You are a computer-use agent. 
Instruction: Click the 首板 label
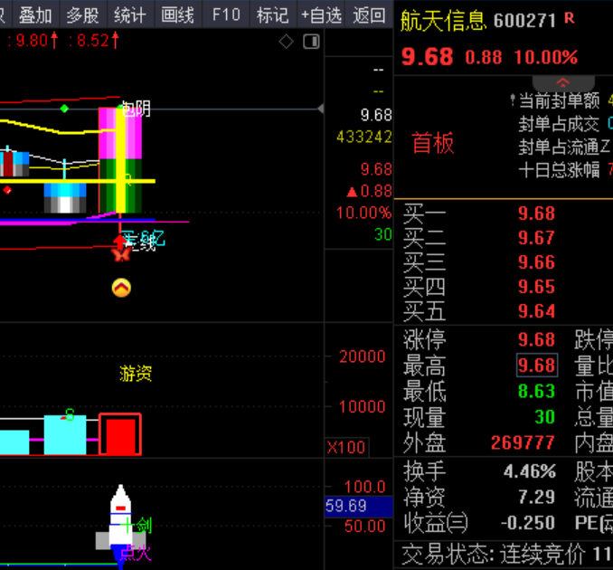click(x=433, y=143)
